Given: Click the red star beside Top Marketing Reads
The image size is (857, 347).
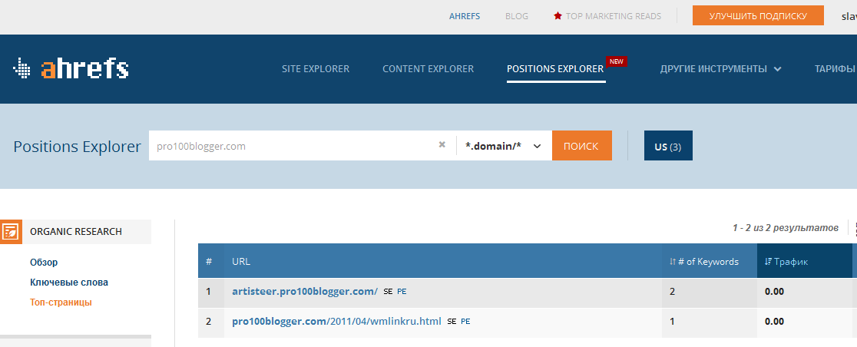Looking at the screenshot, I should 558,16.
